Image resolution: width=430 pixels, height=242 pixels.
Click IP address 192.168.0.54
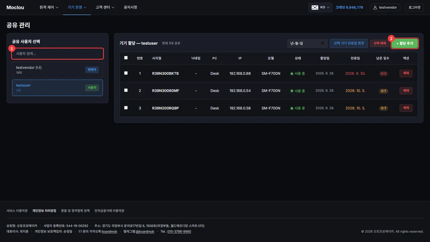240,91
